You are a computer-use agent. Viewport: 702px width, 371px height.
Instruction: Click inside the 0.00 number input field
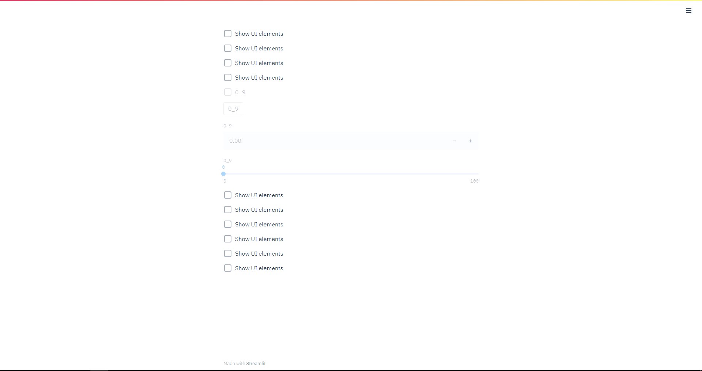click(329, 141)
